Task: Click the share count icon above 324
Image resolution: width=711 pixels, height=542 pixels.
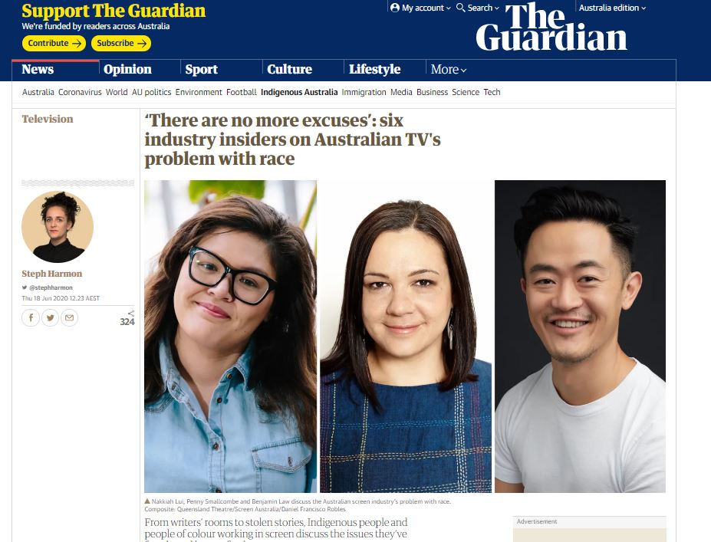Action: tap(131, 314)
